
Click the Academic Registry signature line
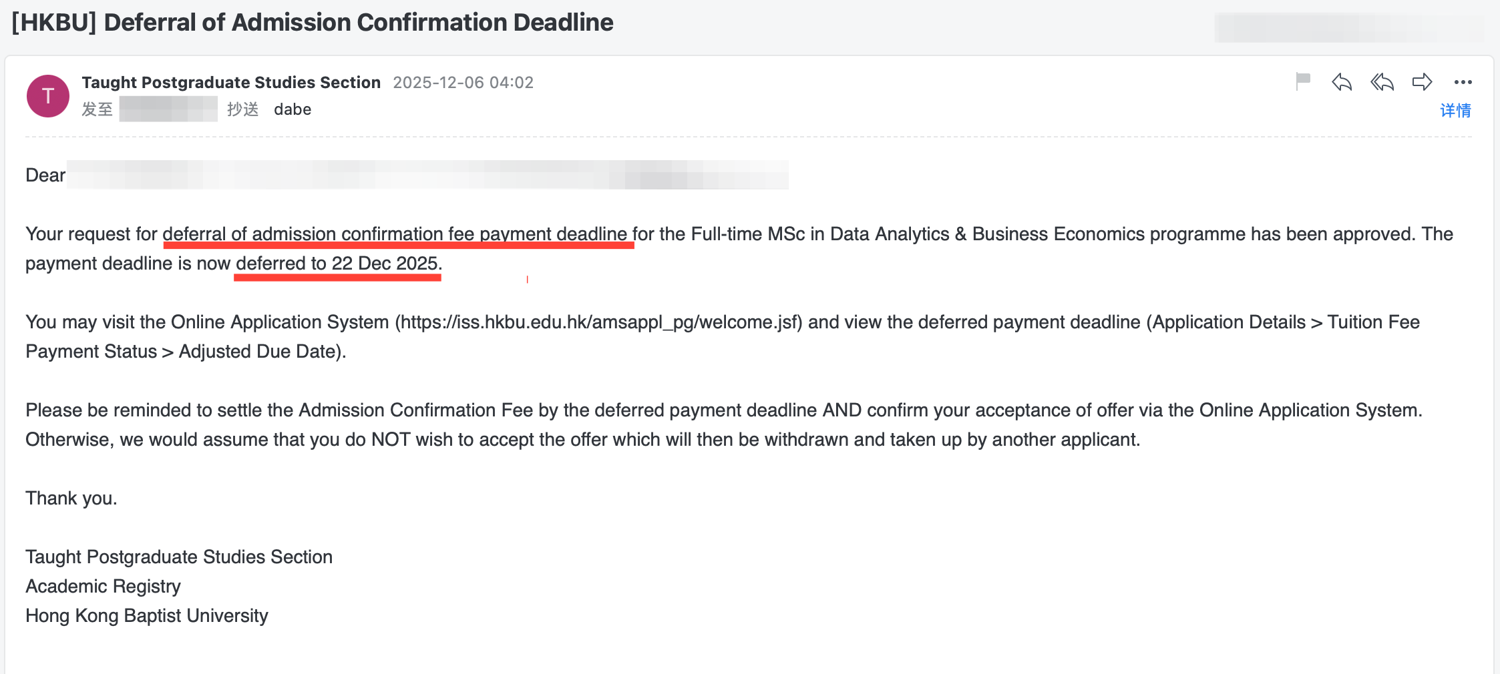click(x=104, y=587)
